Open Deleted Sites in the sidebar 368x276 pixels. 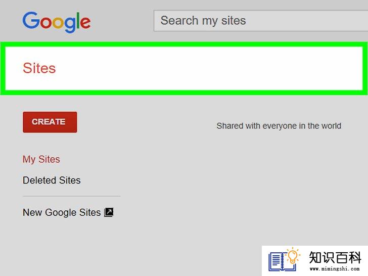(x=52, y=180)
